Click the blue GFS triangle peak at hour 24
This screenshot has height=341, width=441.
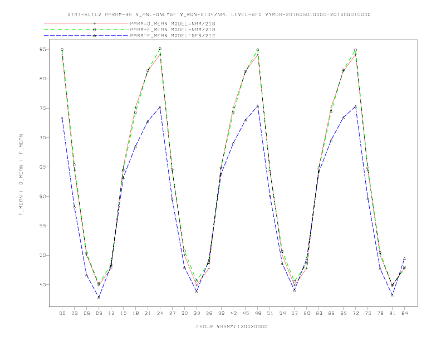pyautogui.click(x=160, y=107)
